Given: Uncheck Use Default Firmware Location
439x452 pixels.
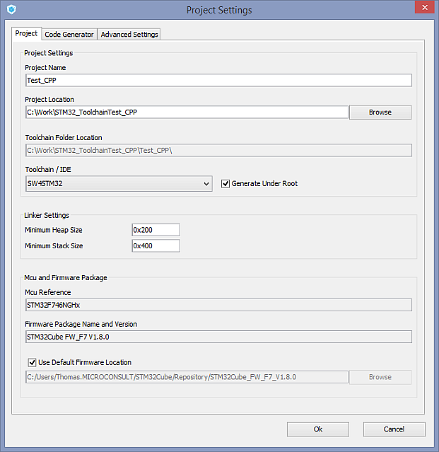Looking at the screenshot, I should tap(32, 362).
